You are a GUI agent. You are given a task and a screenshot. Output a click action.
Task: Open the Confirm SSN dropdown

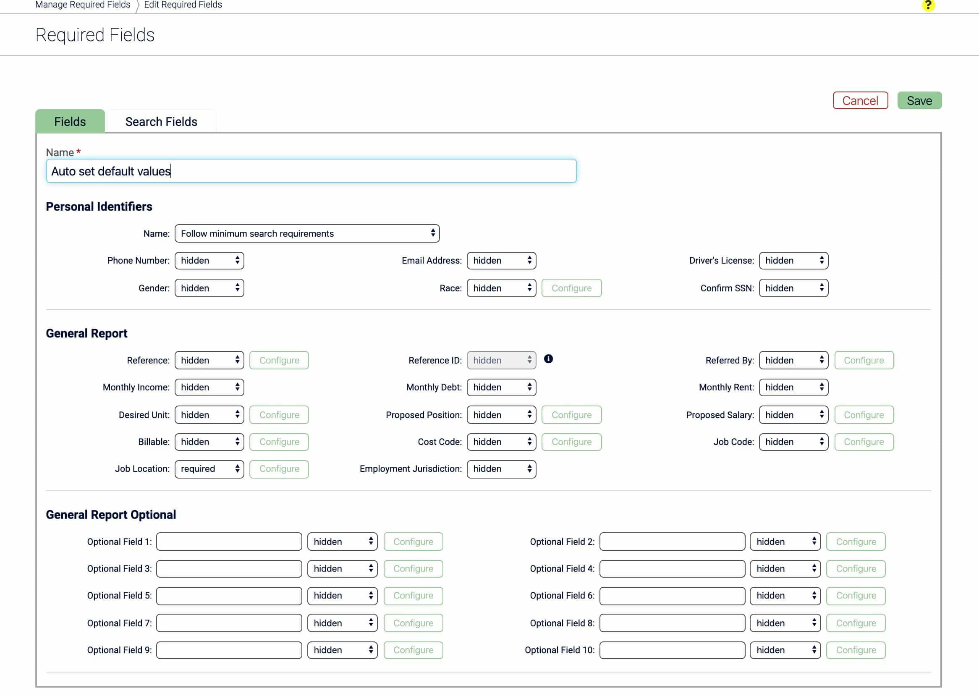[x=793, y=288]
